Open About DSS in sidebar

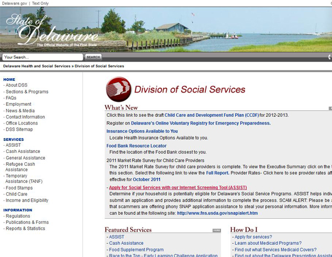coord(17,85)
